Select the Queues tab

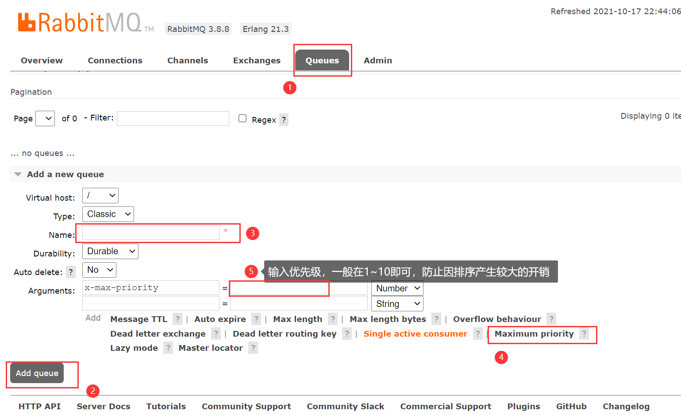(322, 60)
